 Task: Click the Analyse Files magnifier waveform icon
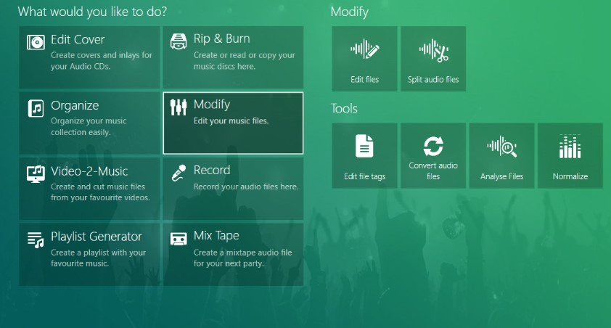[502, 147]
